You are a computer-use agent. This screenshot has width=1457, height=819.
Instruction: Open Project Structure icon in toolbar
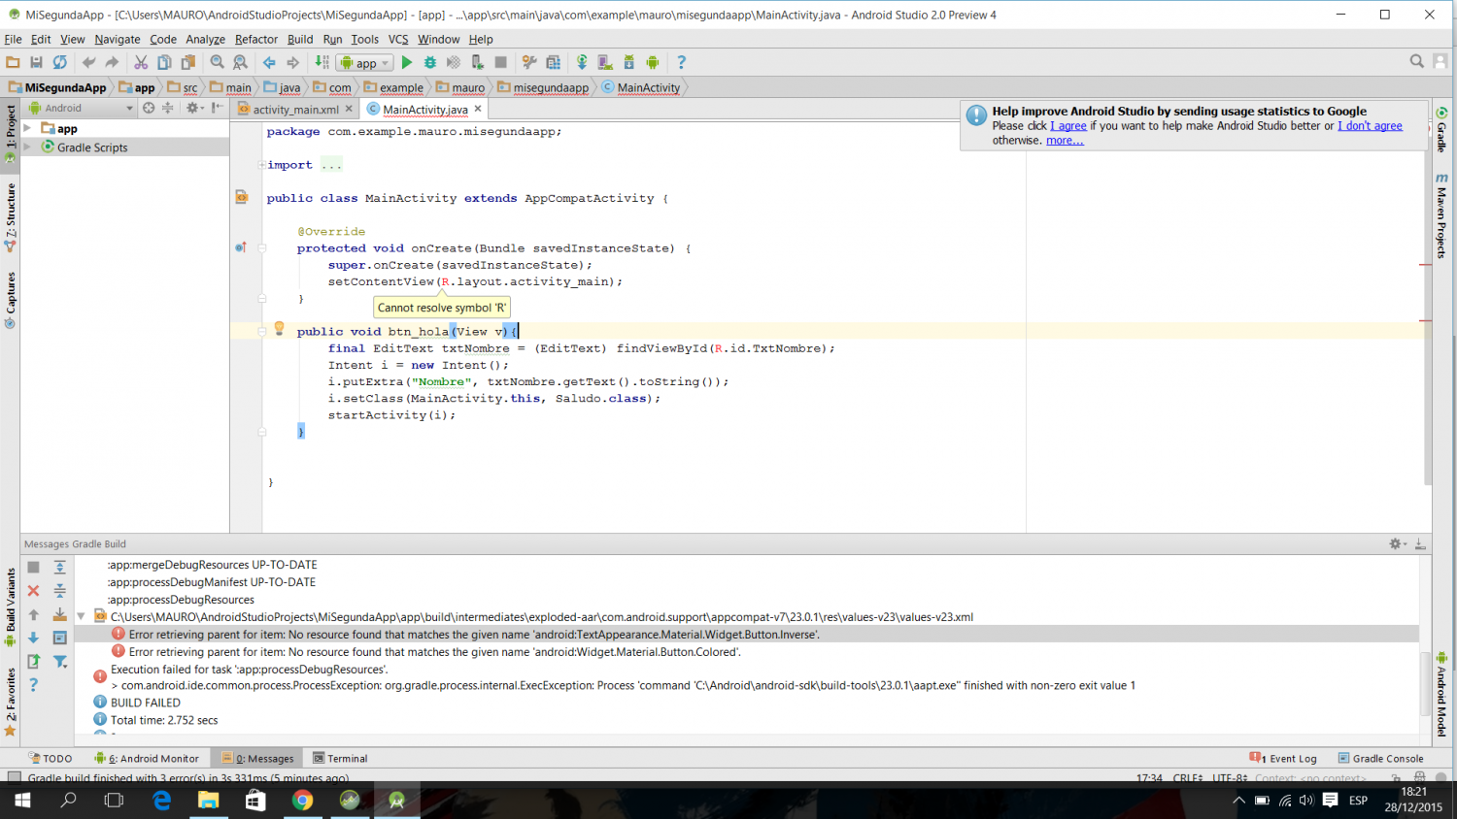click(x=529, y=62)
